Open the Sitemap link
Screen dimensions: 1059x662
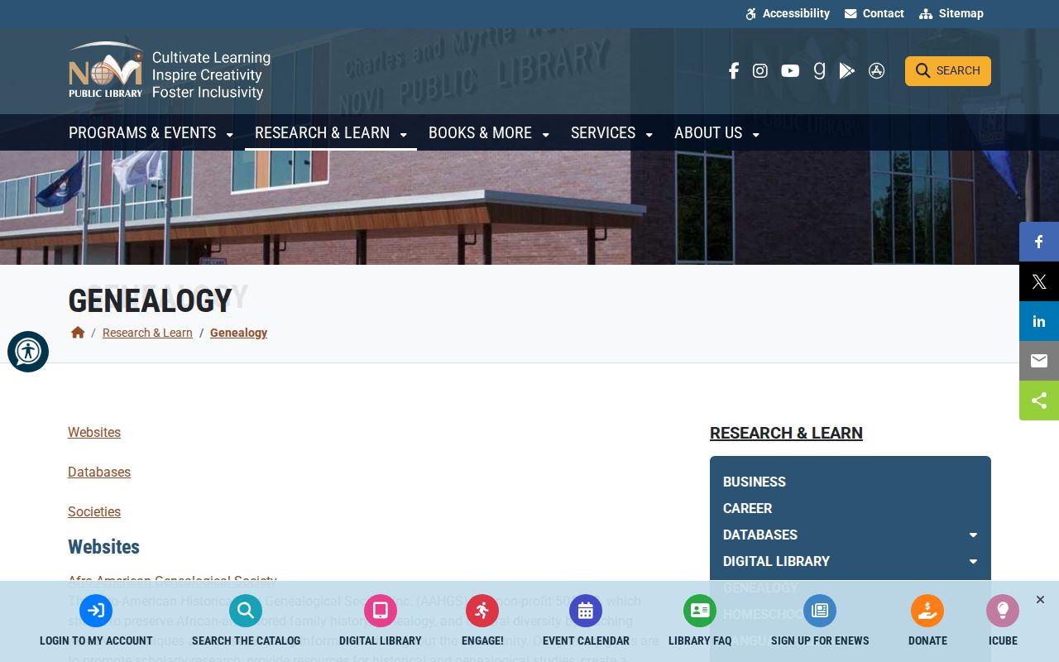(x=951, y=13)
